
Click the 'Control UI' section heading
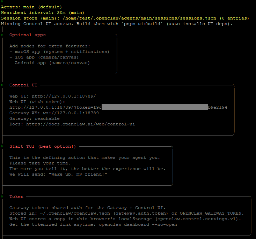[23, 85]
